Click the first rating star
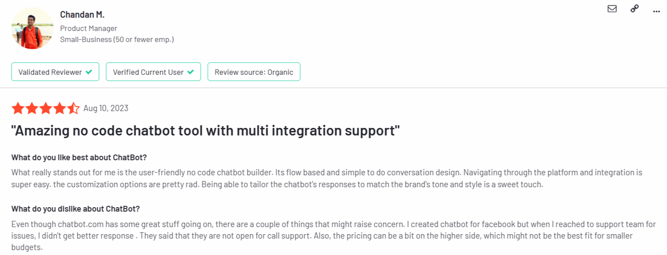667x255 pixels. 18,108
